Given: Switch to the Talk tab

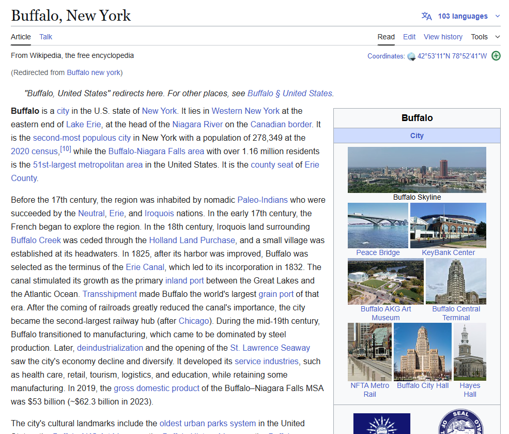Looking at the screenshot, I should point(46,37).
